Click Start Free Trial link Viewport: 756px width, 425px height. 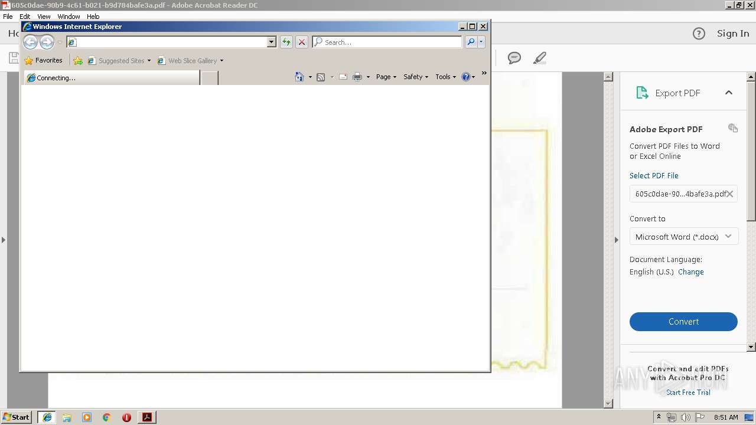(688, 393)
